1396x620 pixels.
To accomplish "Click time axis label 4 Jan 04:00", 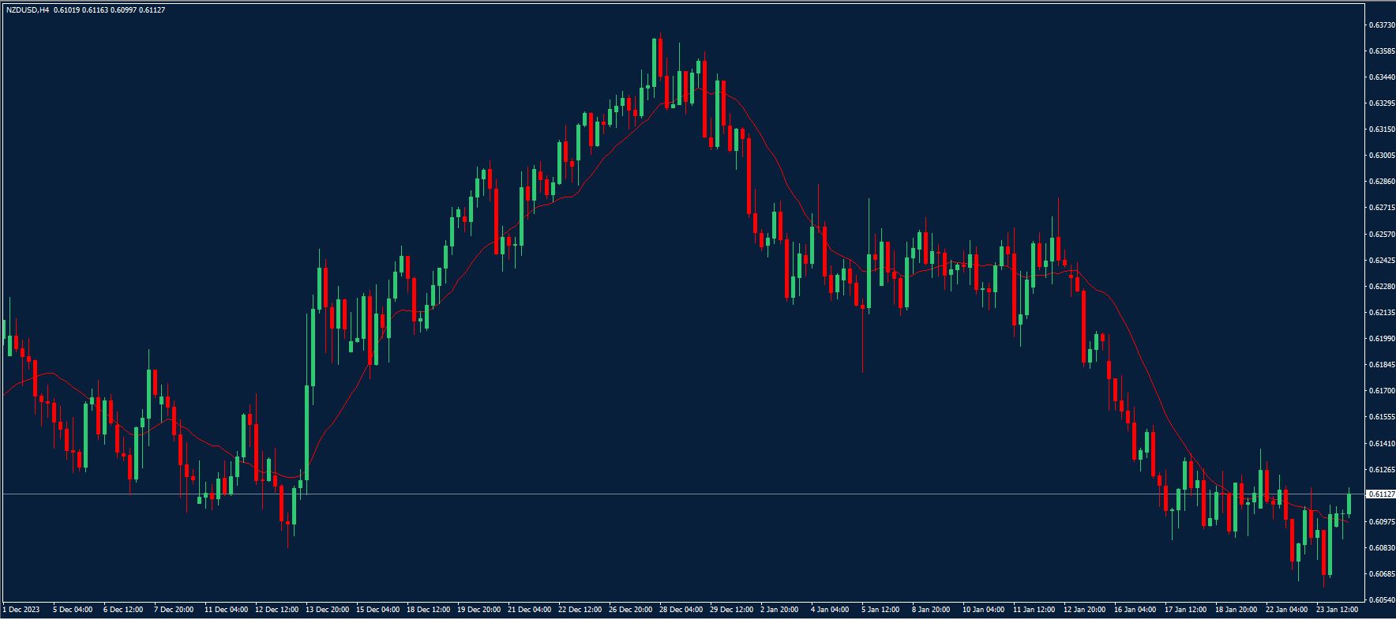I will point(831,610).
